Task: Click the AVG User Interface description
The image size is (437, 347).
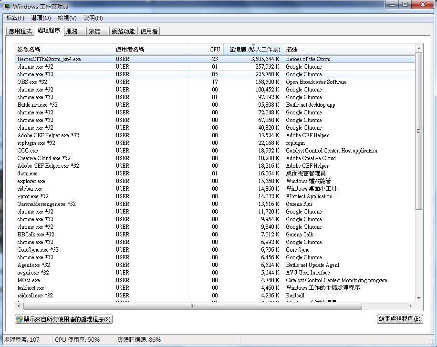Action: click(308, 272)
